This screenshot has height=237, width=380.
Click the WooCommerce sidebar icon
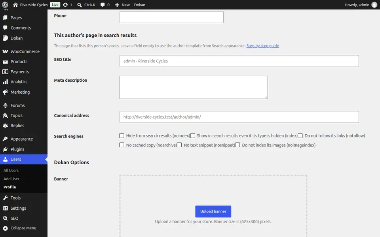pos(5,51)
